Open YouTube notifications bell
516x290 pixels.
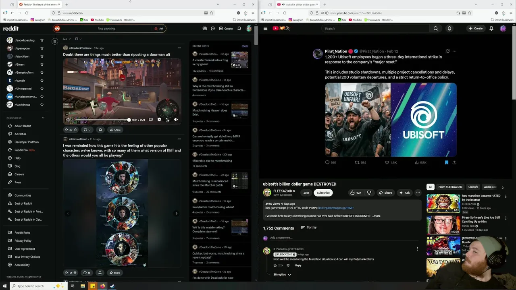point(491,29)
